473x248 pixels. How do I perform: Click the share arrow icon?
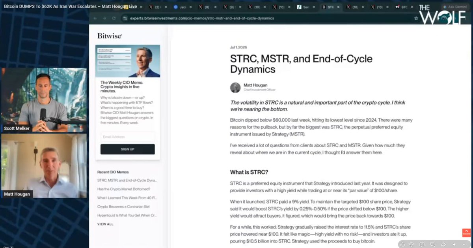pyautogui.click(x=443, y=244)
